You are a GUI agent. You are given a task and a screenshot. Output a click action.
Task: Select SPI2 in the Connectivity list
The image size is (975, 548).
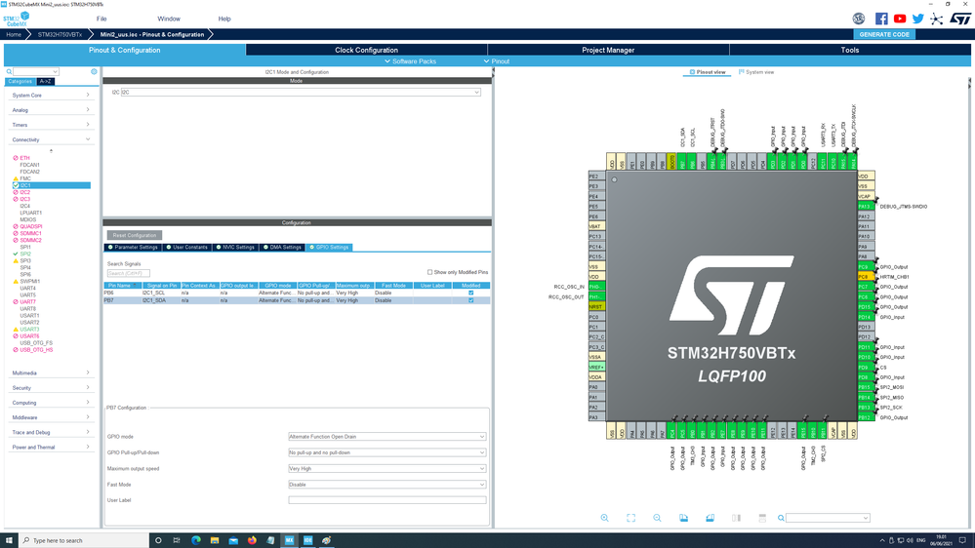coord(24,254)
